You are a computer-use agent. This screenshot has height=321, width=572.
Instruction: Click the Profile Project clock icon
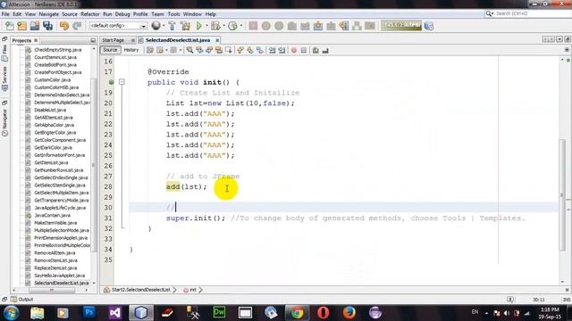tap(232, 26)
